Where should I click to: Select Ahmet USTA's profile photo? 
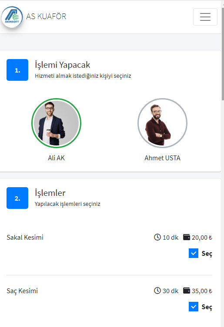coord(162,123)
